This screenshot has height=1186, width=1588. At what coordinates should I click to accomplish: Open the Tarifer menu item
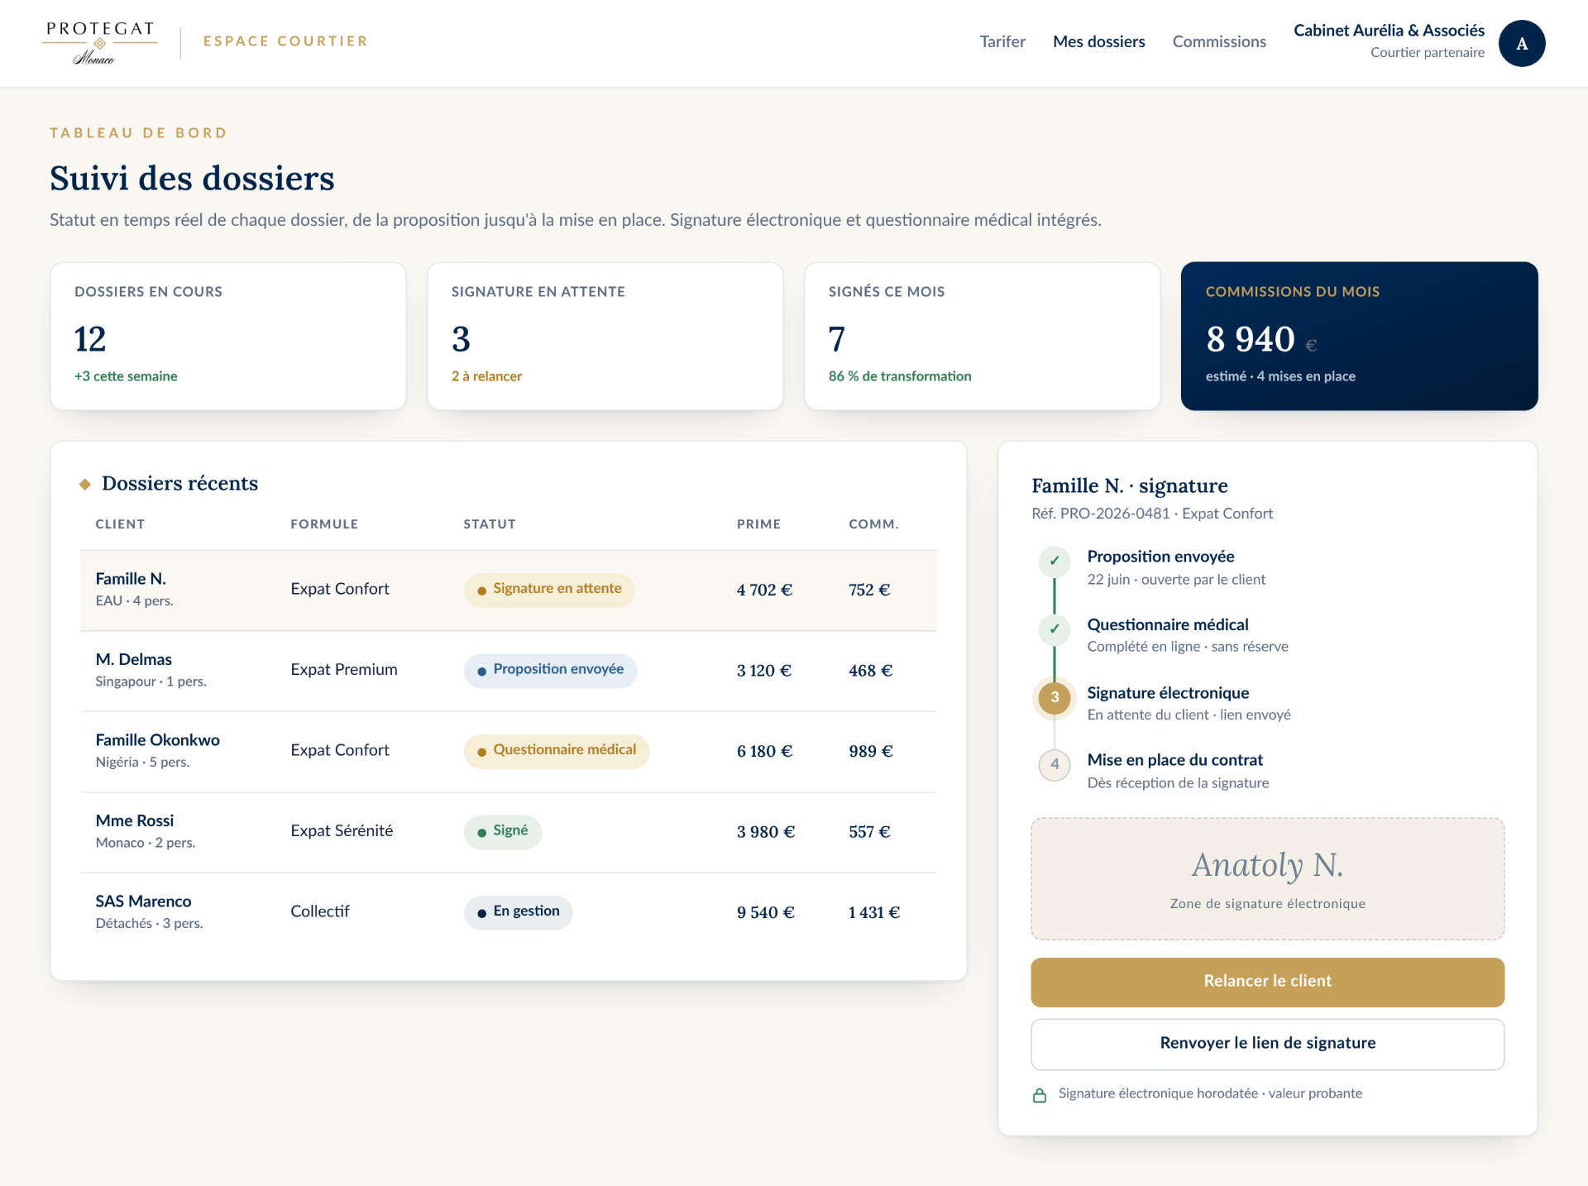tap(1002, 41)
